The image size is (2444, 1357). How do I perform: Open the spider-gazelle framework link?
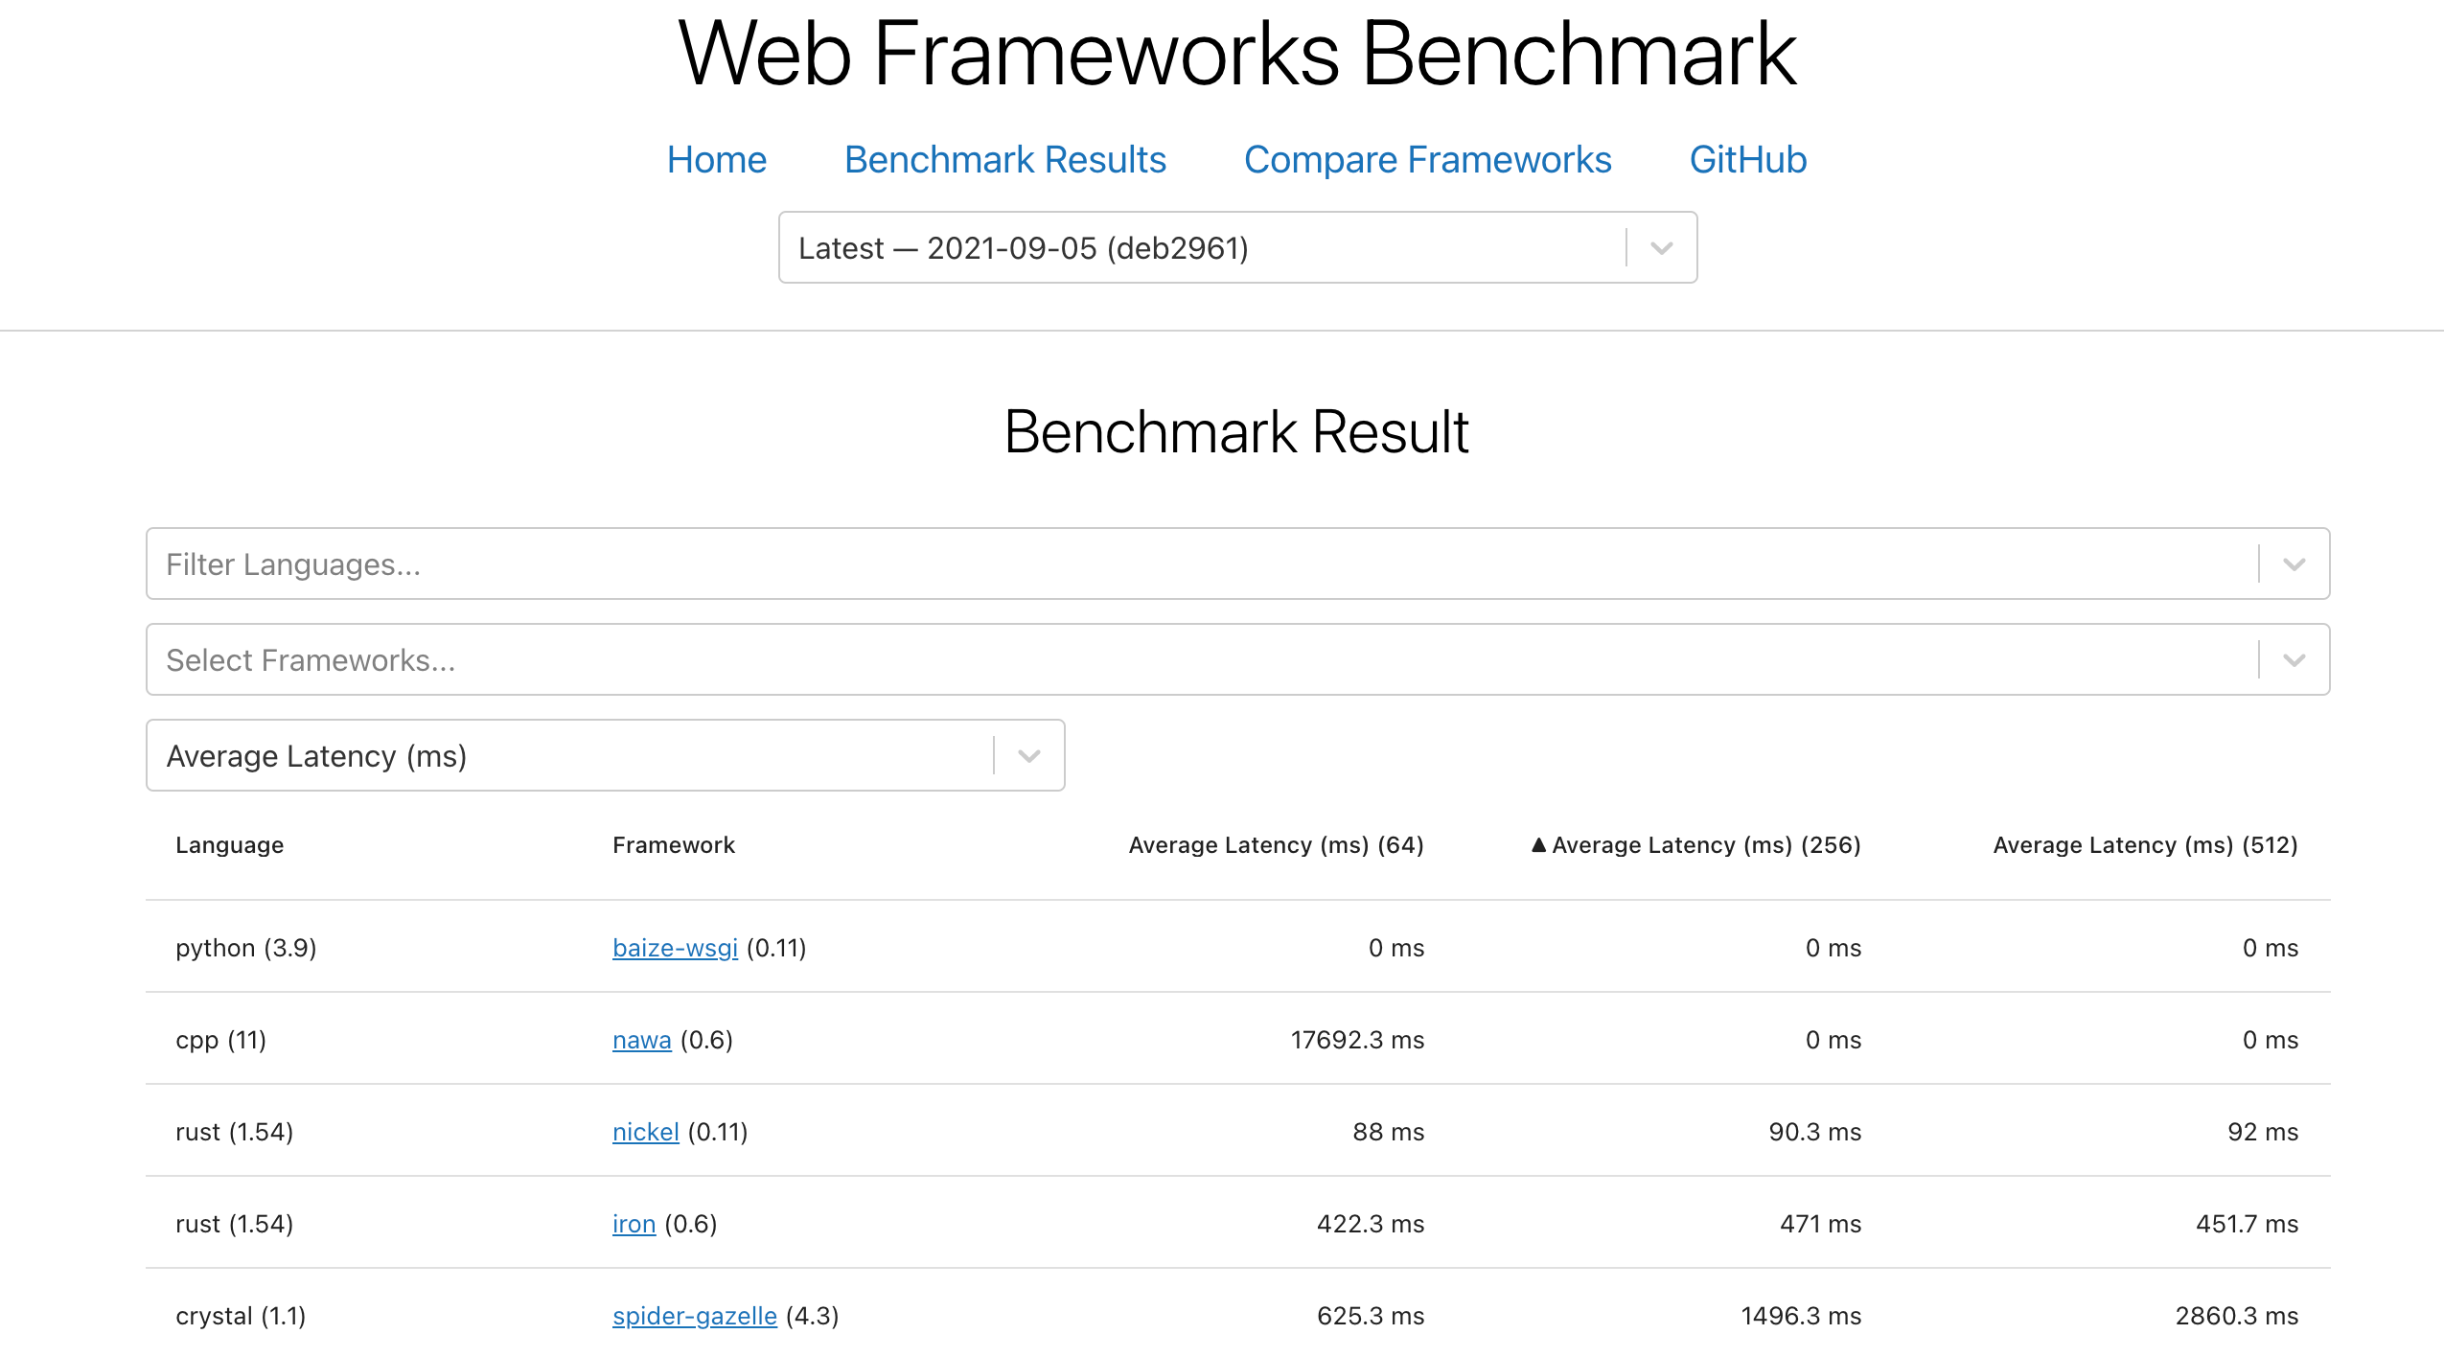point(694,1316)
